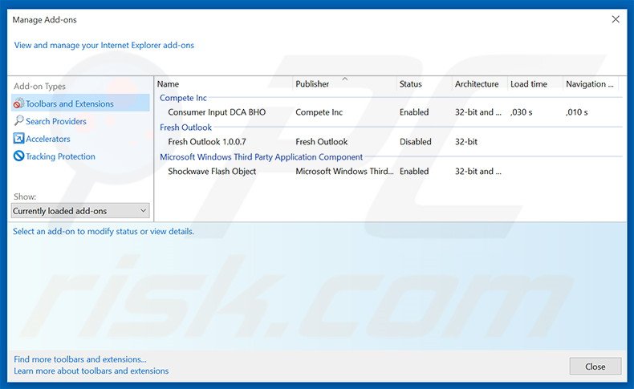Click Enabled status of Consumer Input row
The width and height of the screenshot is (634, 389).
(x=414, y=112)
